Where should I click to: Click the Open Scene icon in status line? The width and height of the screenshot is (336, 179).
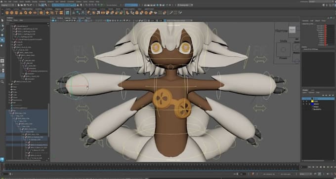coord(22,5)
